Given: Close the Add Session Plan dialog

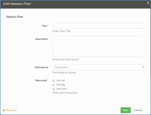Looking at the screenshot, I should tap(148, 3).
